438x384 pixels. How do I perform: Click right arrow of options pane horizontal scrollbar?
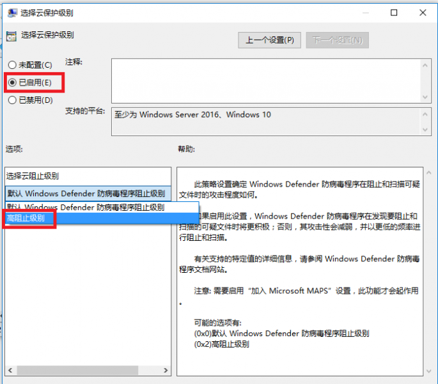(166, 370)
